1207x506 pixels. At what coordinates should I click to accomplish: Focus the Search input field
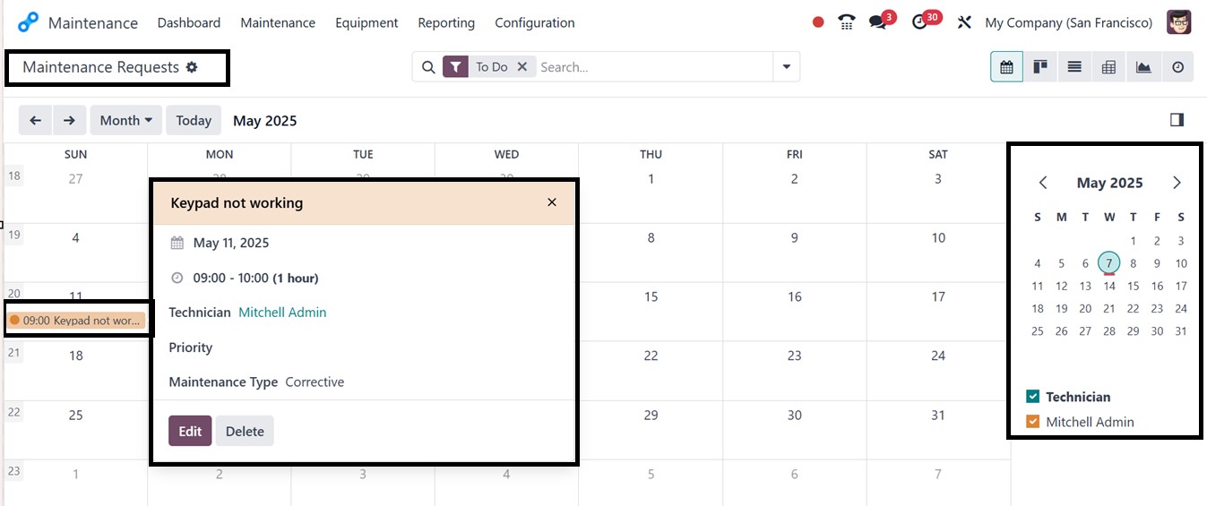(652, 67)
